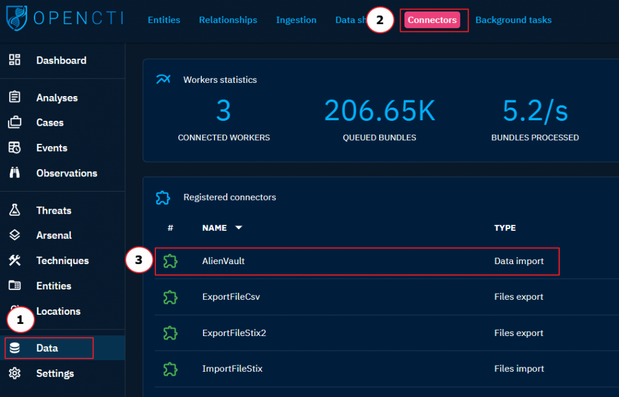Select Data in the sidebar
The height and width of the screenshot is (397, 619).
pyautogui.click(x=62, y=347)
